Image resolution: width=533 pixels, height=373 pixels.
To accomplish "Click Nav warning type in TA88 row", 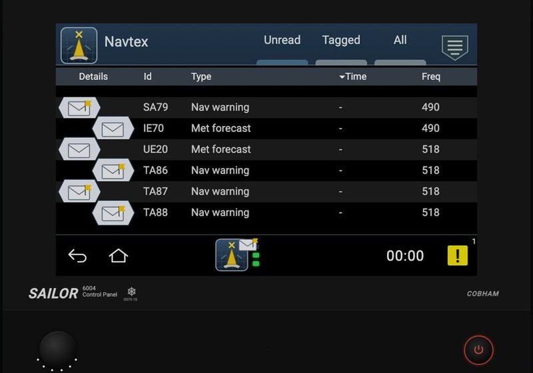I will click(220, 213).
